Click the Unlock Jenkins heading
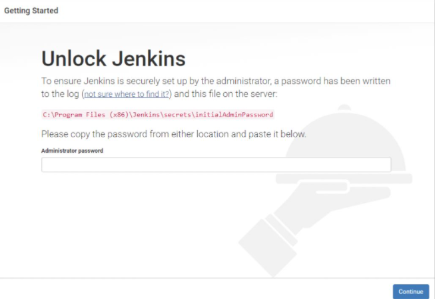 click(113, 58)
